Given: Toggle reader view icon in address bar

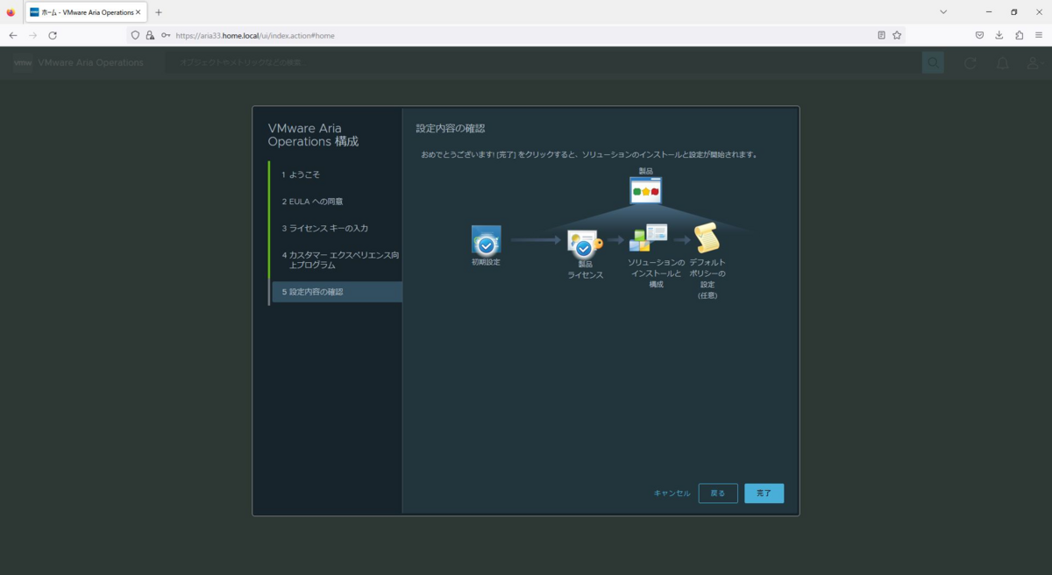Looking at the screenshot, I should tap(881, 35).
